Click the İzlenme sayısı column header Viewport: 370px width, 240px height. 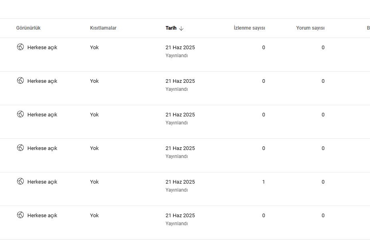[249, 28]
